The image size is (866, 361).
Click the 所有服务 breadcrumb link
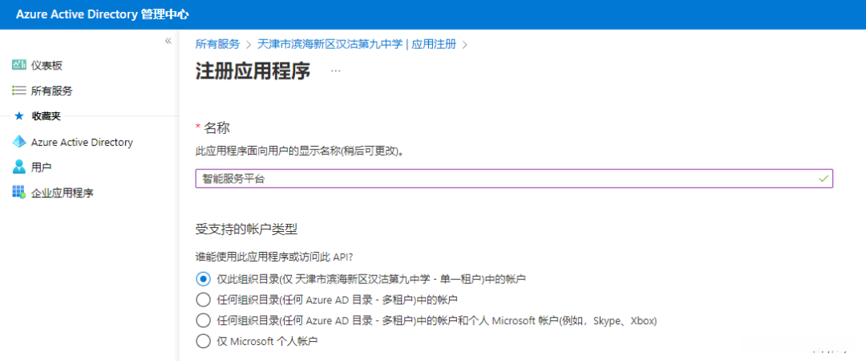click(x=217, y=44)
